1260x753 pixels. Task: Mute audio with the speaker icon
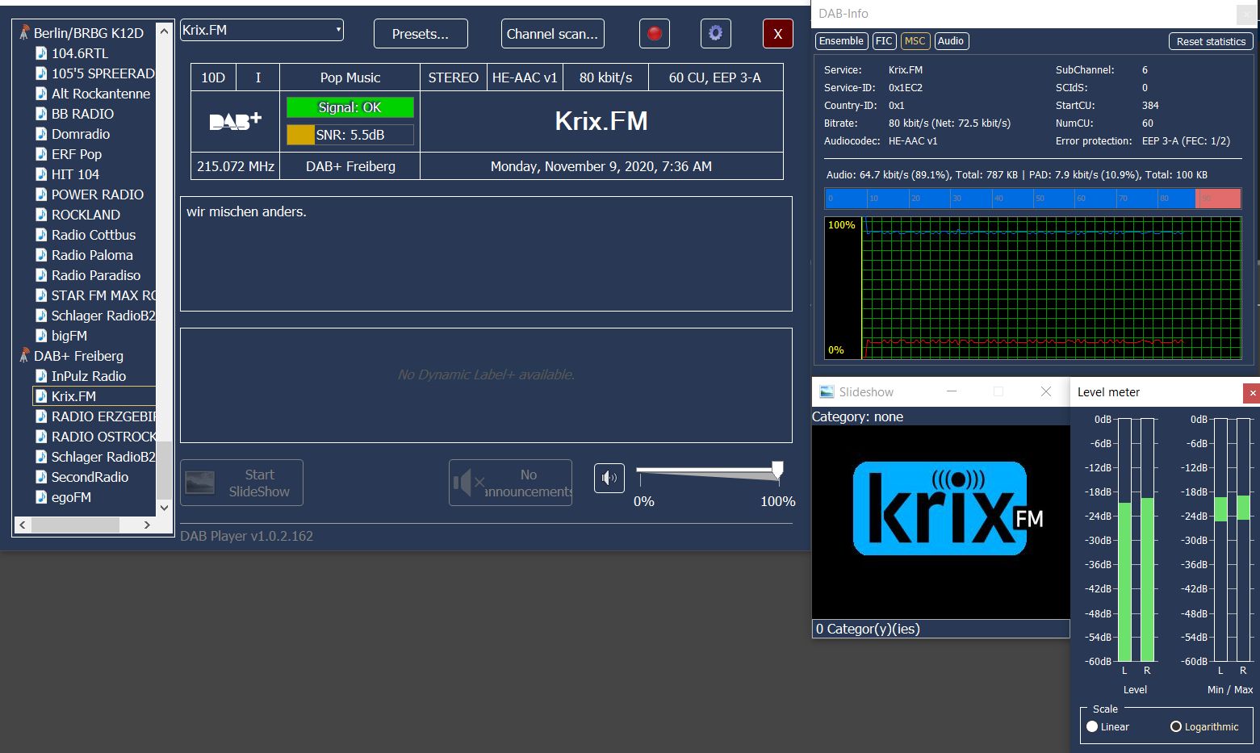[609, 478]
